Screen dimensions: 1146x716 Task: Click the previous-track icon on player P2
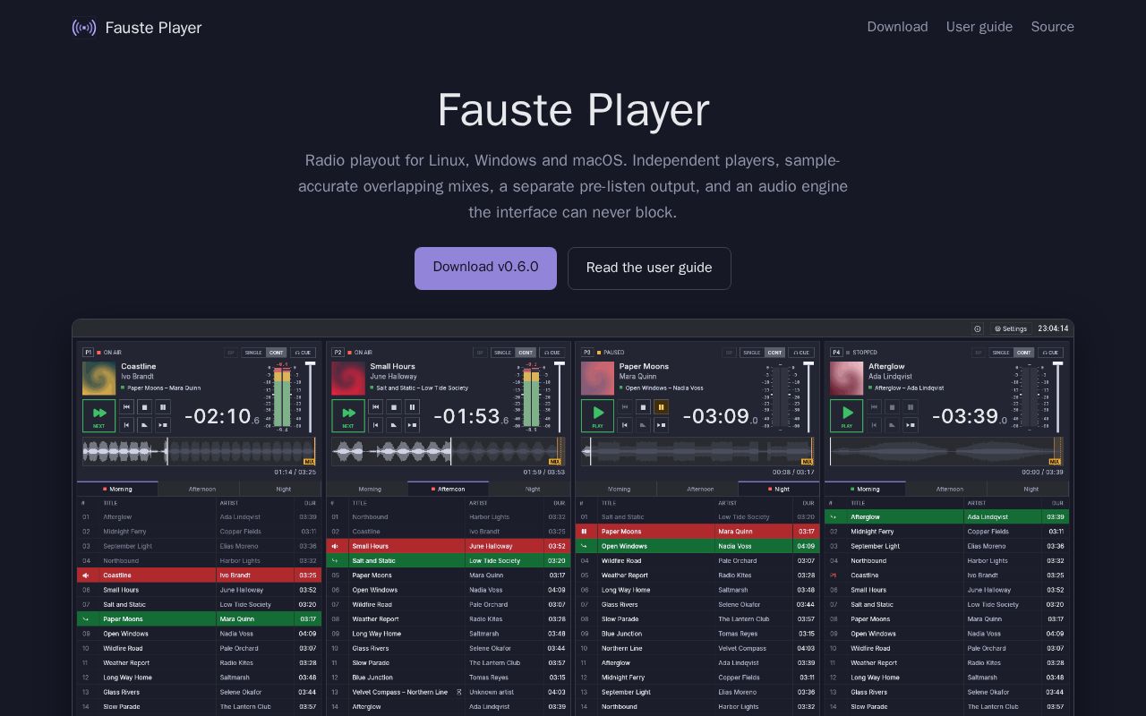[x=375, y=407]
